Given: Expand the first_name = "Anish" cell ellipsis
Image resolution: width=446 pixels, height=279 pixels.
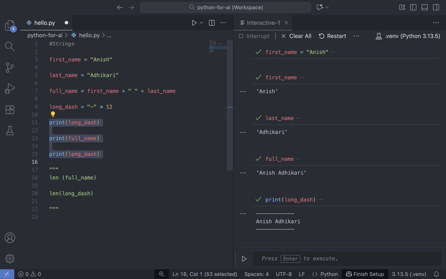Looking at the screenshot, I should point(333,52).
